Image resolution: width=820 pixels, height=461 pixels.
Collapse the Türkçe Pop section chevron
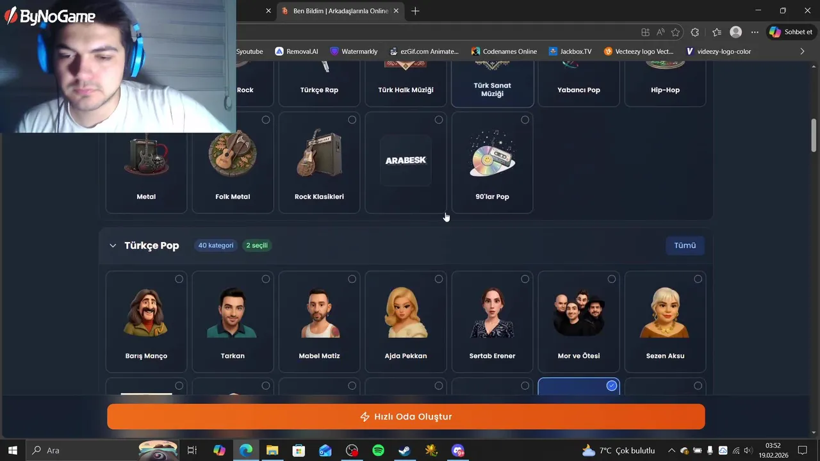pos(113,245)
